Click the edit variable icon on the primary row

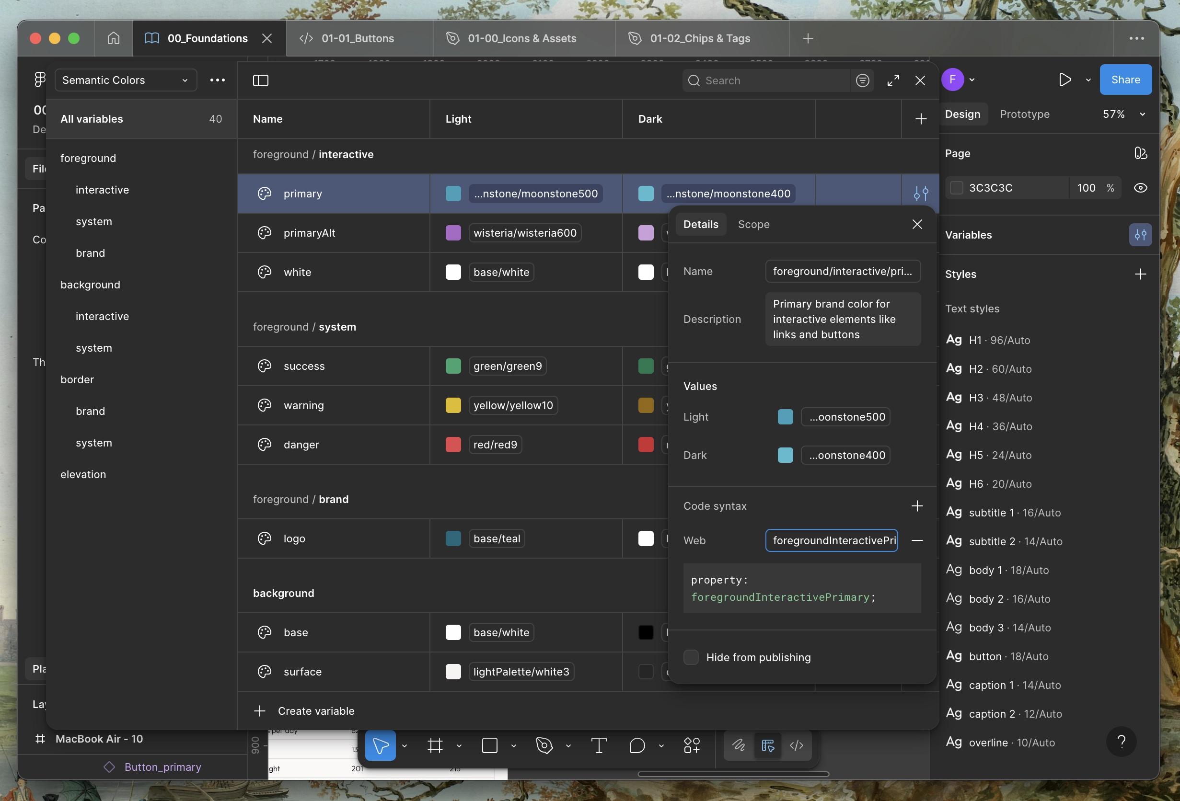[921, 194]
